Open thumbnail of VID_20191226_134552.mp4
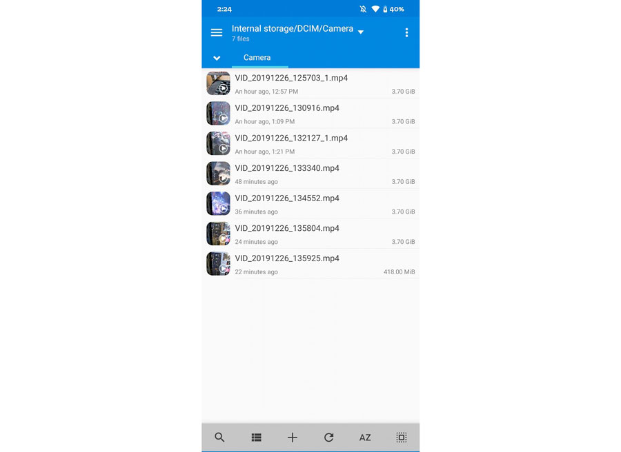 click(218, 204)
